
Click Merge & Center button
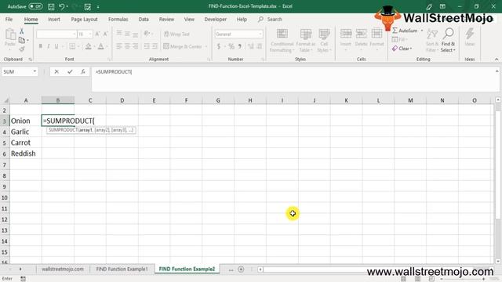click(x=183, y=46)
